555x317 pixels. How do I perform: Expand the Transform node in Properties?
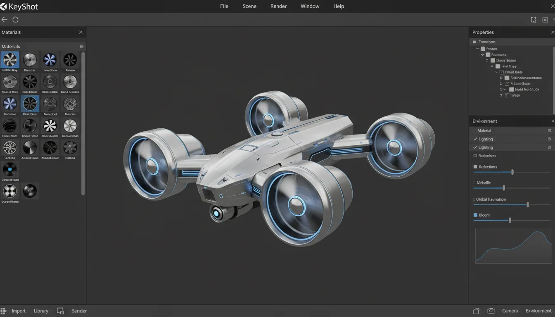(x=474, y=42)
